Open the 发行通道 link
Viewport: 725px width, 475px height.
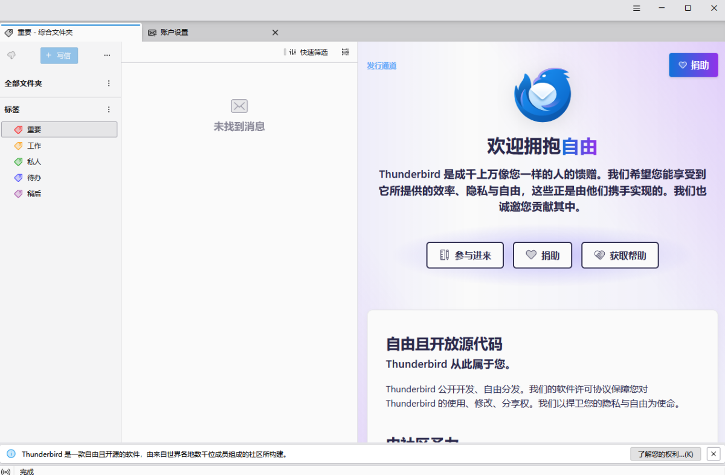click(381, 66)
